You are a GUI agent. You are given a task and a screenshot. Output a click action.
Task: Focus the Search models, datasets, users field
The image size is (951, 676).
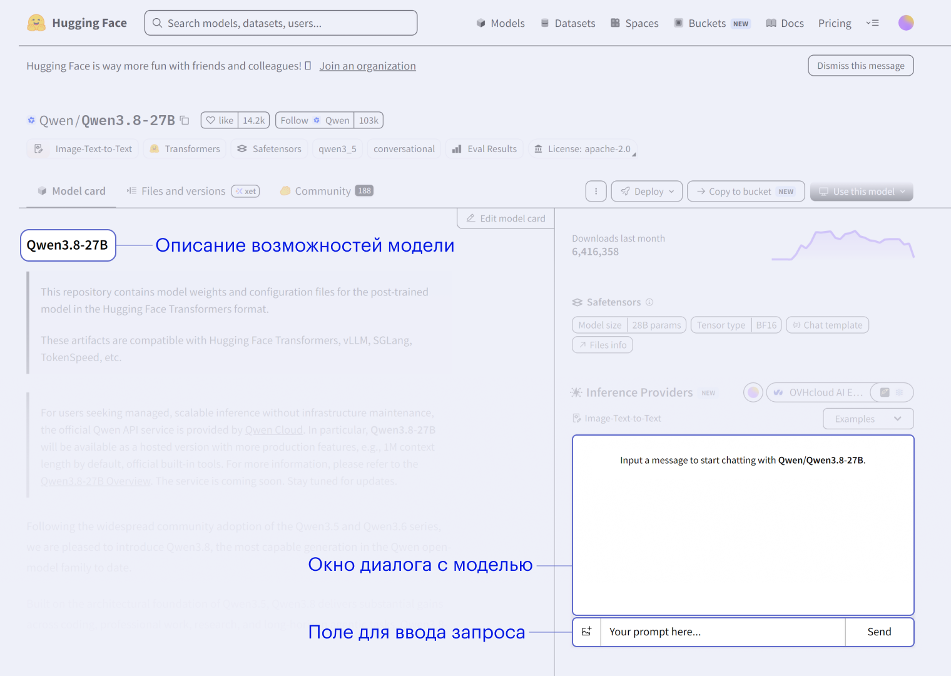coord(281,23)
